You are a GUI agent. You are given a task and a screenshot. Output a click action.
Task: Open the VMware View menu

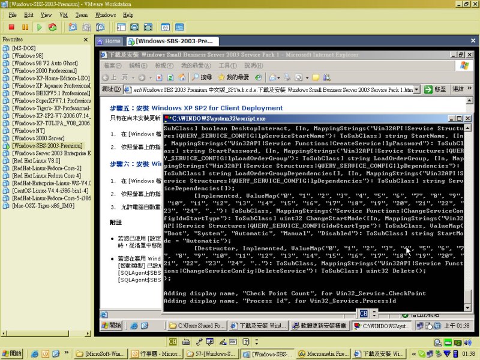click(46, 15)
